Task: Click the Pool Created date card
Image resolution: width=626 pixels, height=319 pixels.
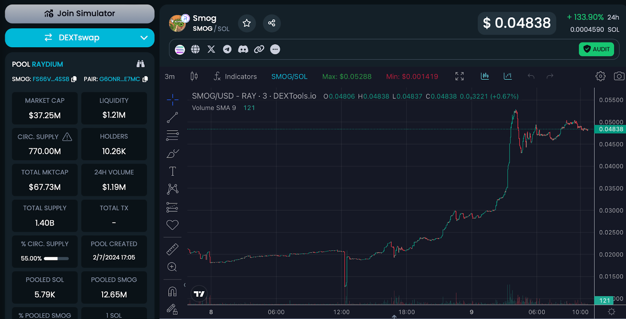Action: point(114,251)
